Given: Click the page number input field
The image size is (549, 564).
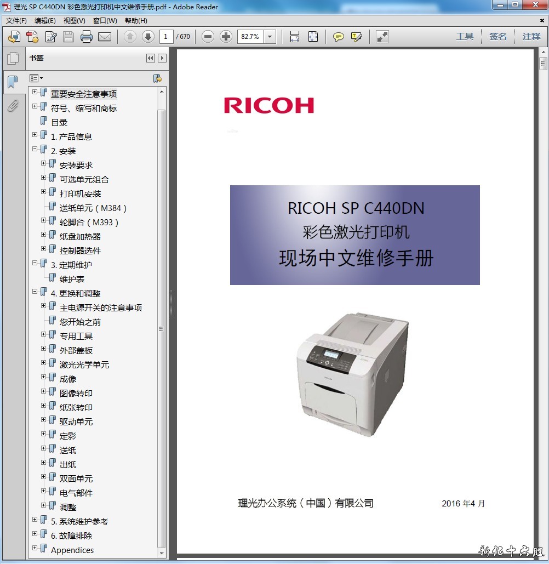Looking at the screenshot, I should (x=167, y=37).
